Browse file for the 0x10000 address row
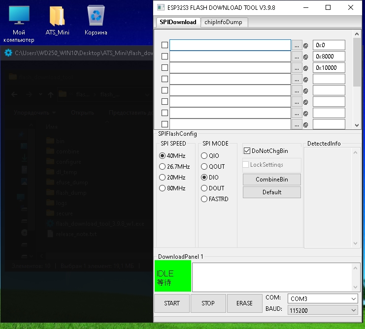Screen dimensions: 365x329 click(297, 68)
